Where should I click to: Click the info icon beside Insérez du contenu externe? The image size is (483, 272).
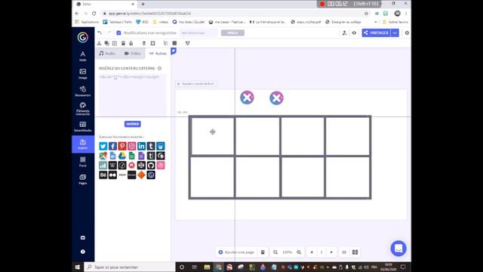click(x=159, y=68)
